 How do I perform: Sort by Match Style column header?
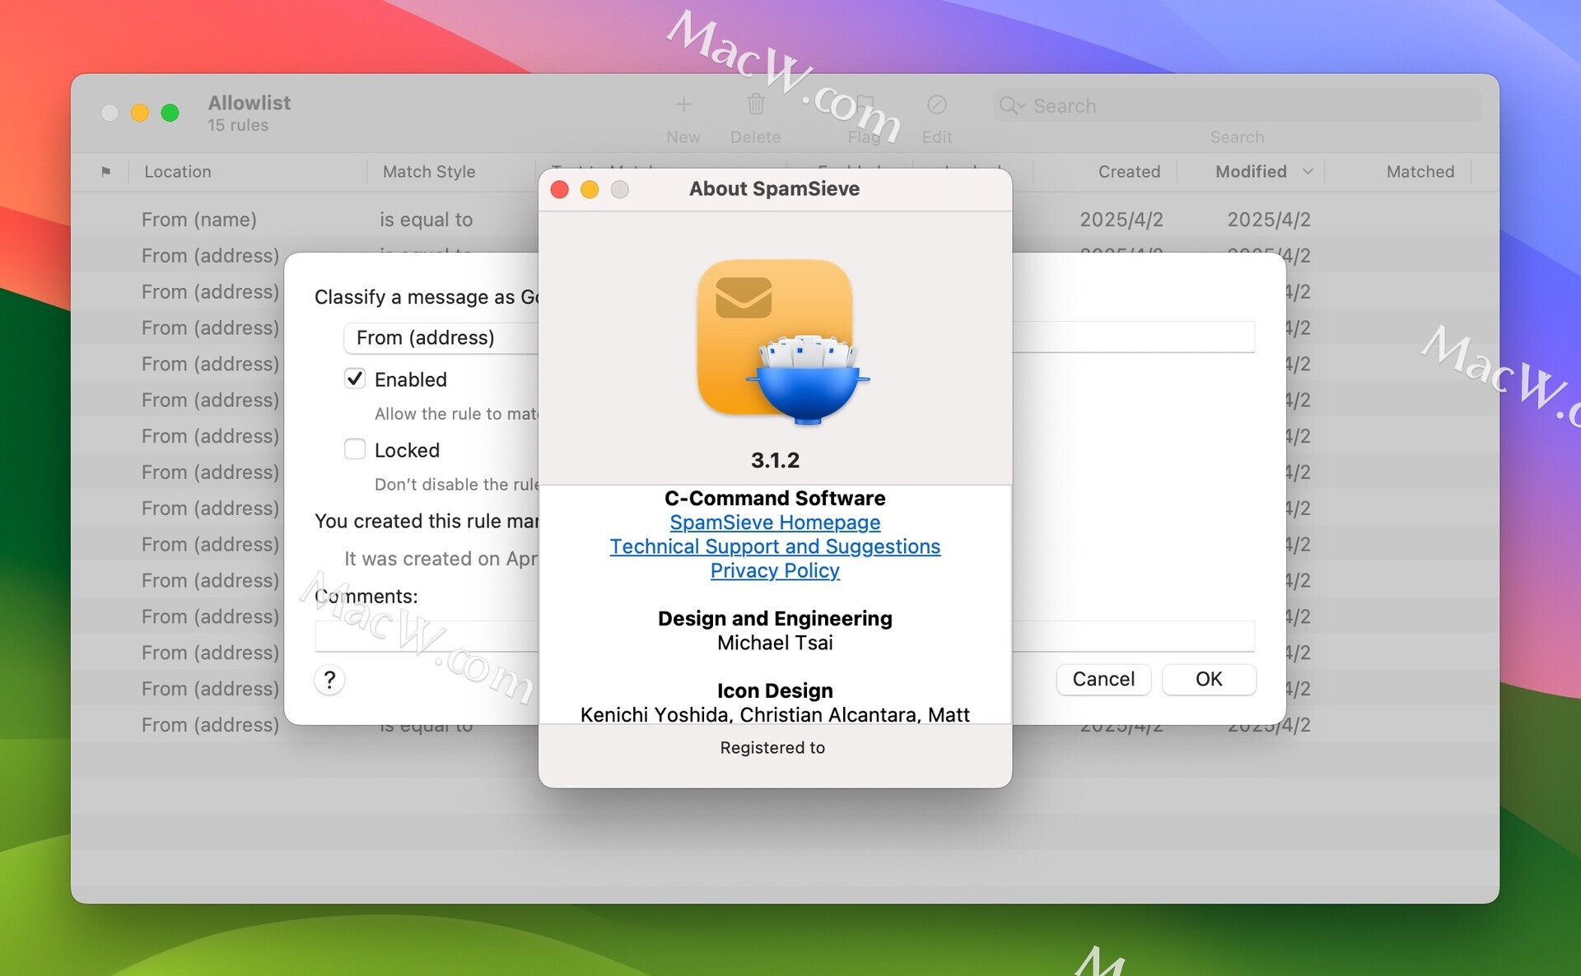429,171
